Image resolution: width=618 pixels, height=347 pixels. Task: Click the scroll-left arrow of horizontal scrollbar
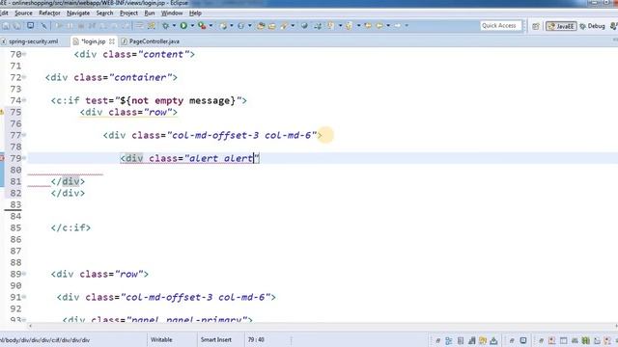30,326
